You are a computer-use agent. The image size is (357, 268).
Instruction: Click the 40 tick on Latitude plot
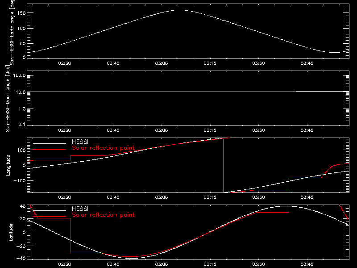(x=23, y=206)
